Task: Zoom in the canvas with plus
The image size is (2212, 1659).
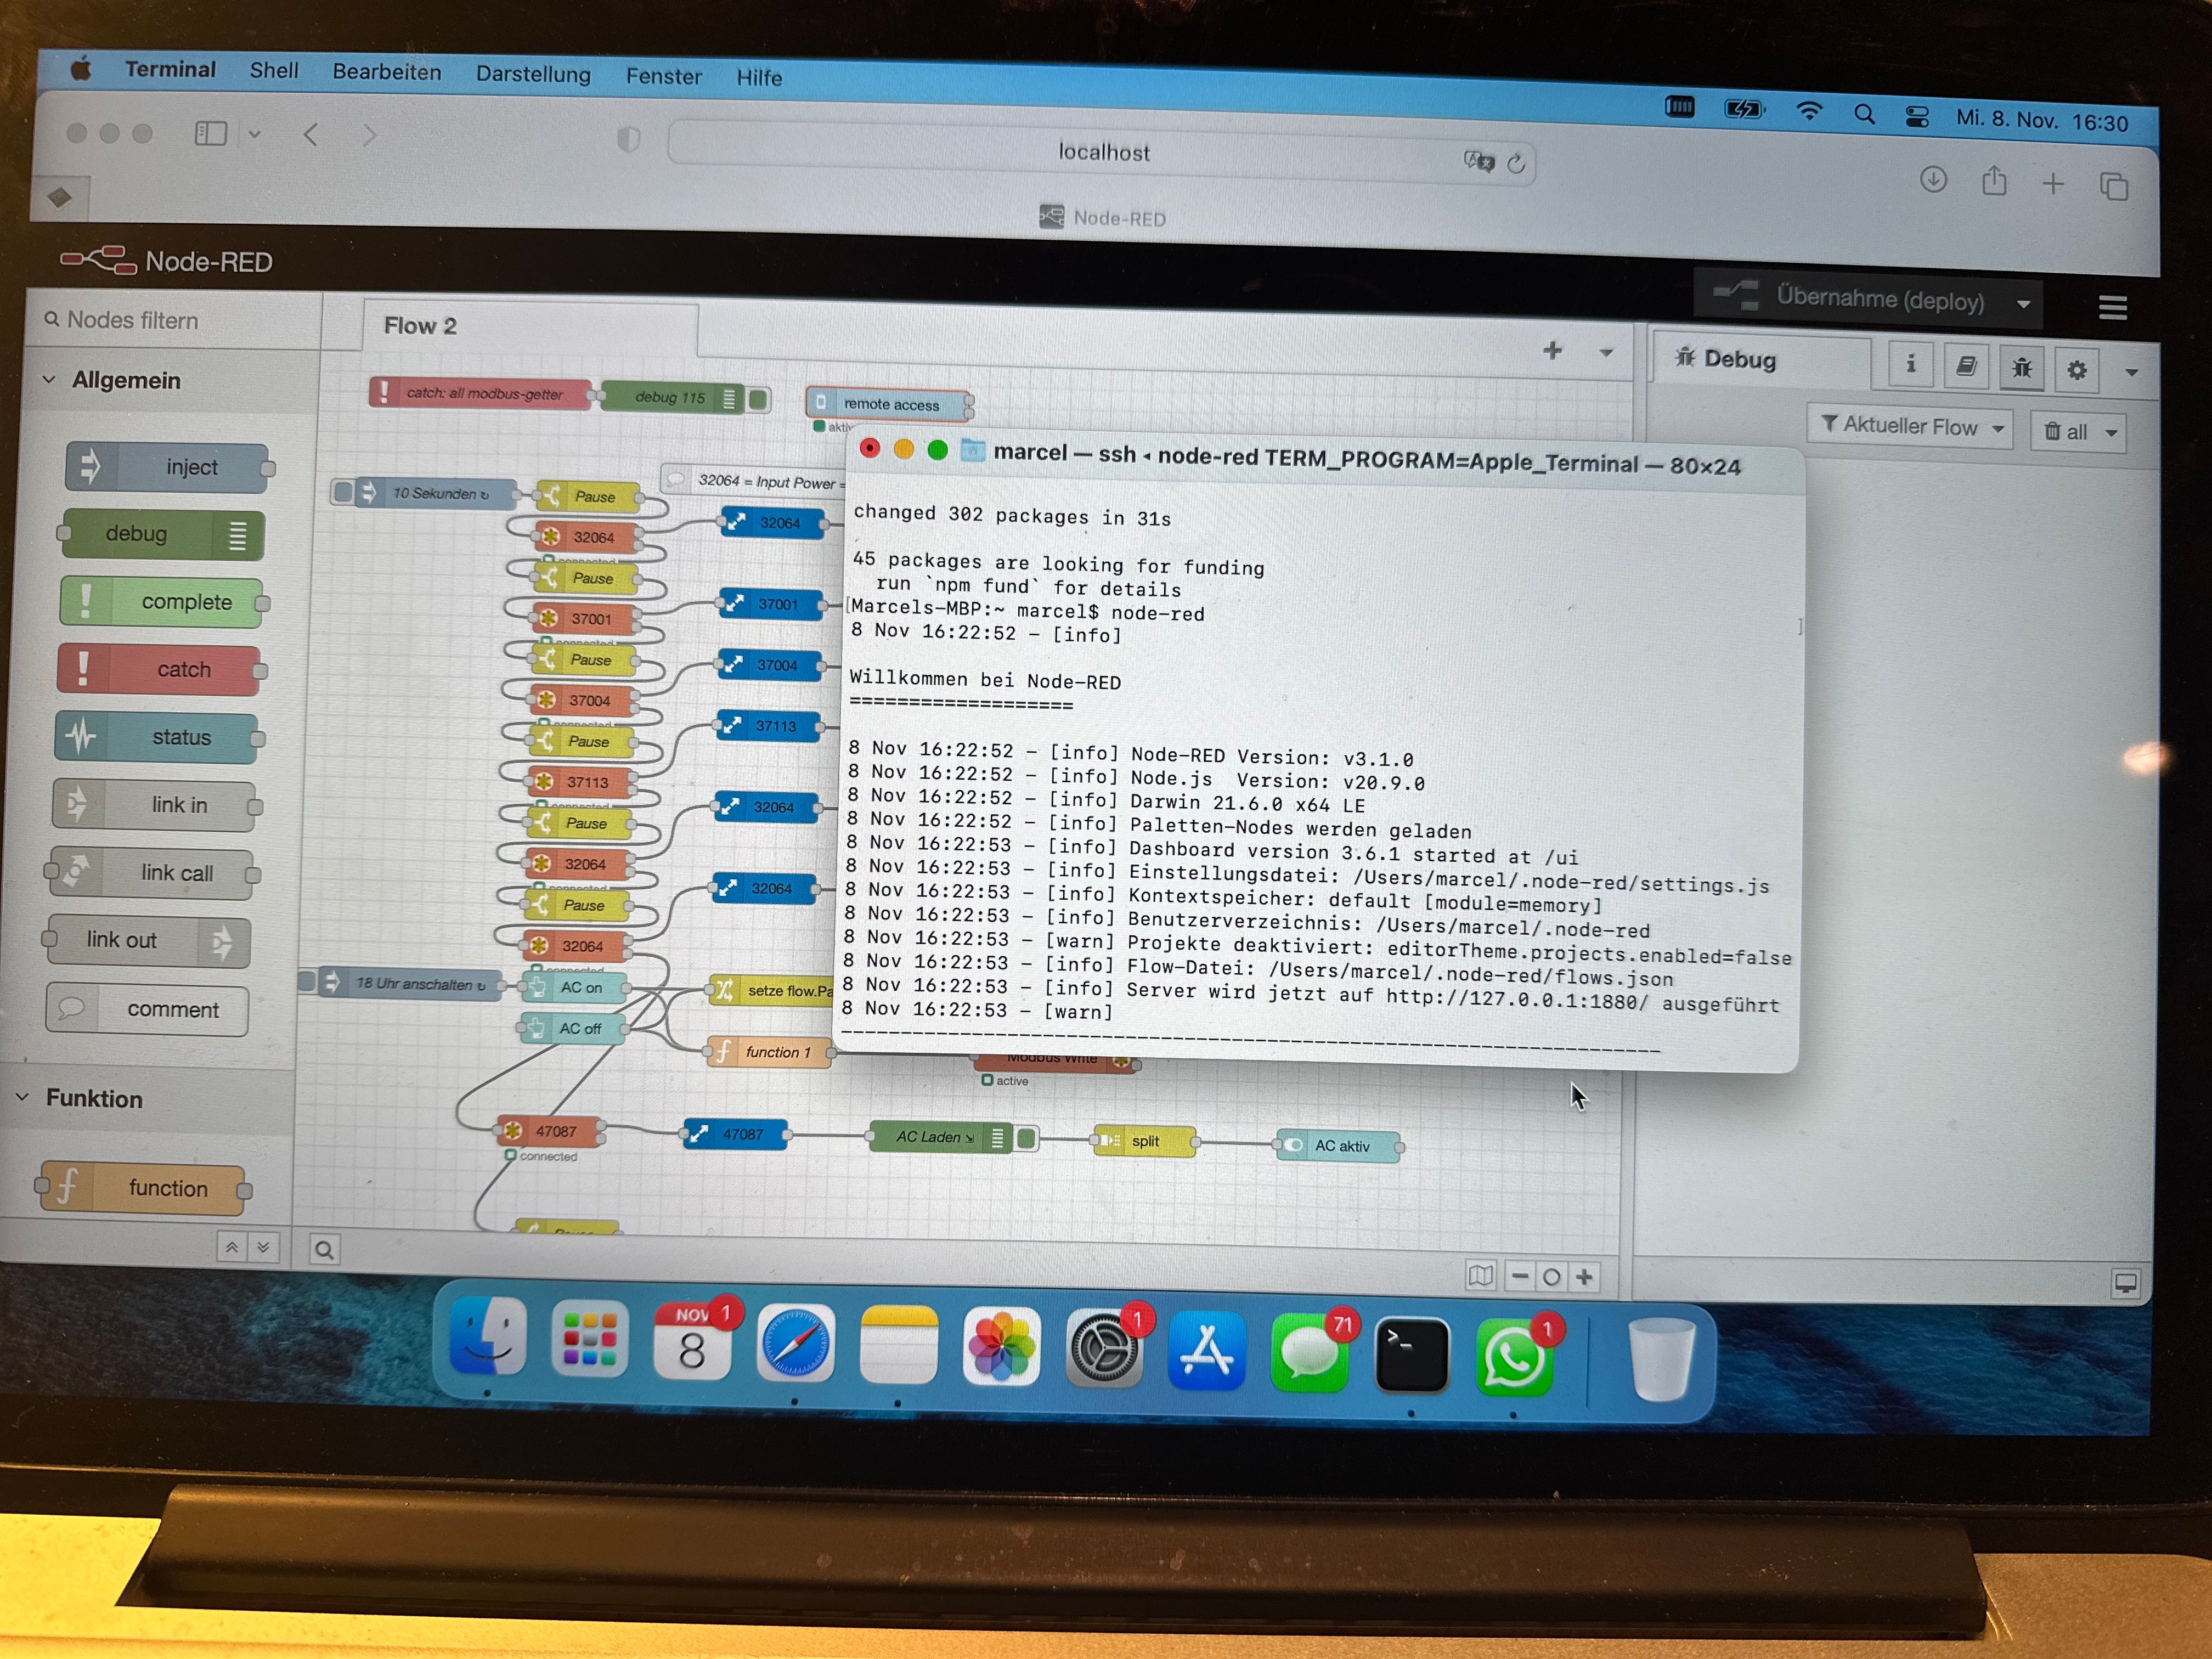Action: (x=1584, y=1277)
